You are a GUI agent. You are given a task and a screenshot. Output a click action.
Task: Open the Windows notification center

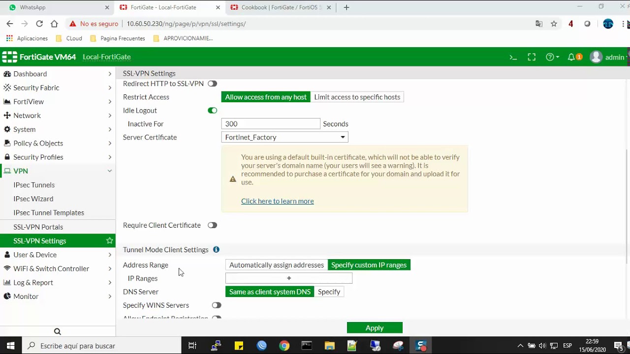[619, 346]
